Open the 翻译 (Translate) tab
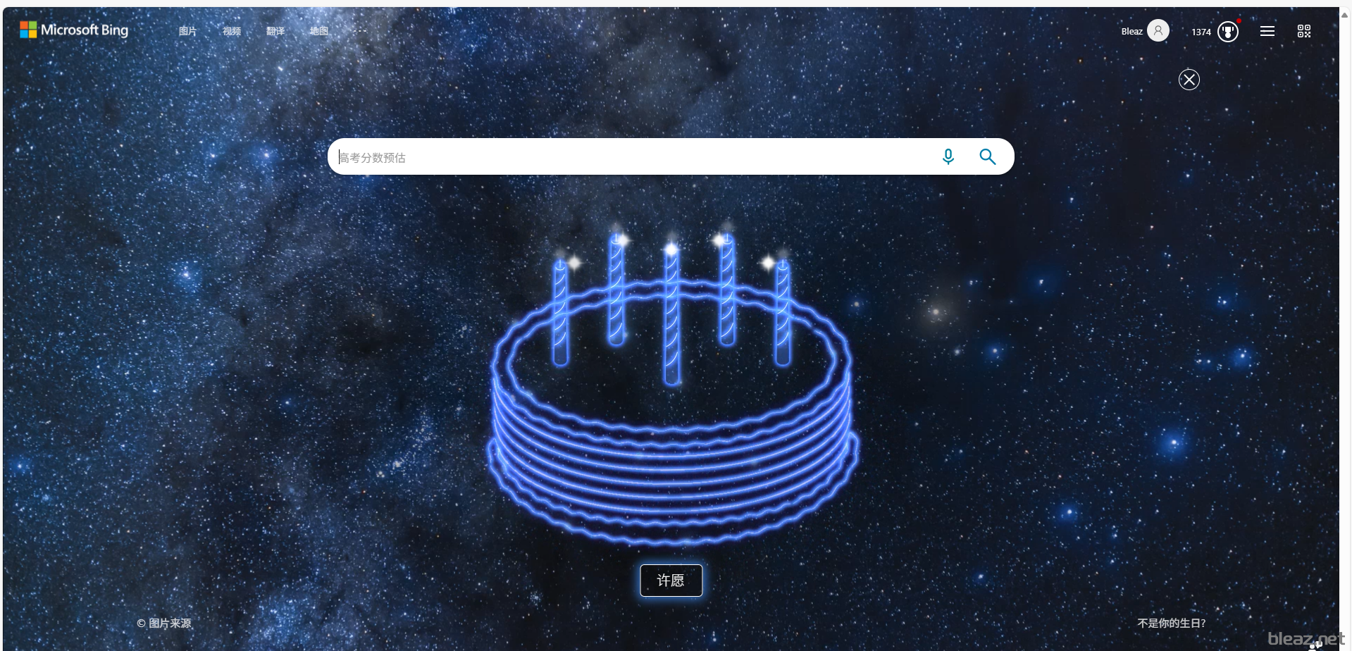 275,31
